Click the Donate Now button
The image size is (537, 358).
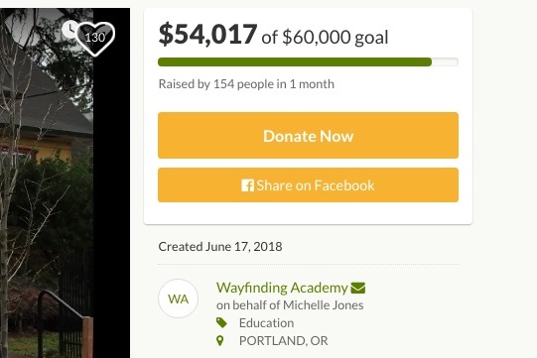[308, 135]
